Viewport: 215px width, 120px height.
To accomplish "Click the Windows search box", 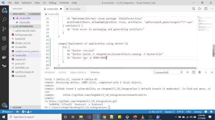I will pyautogui.click(x=35, y=117).
